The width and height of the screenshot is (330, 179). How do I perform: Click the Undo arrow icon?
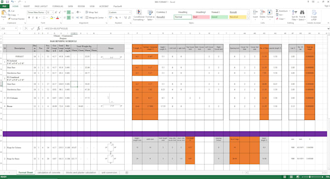[12, 2]
